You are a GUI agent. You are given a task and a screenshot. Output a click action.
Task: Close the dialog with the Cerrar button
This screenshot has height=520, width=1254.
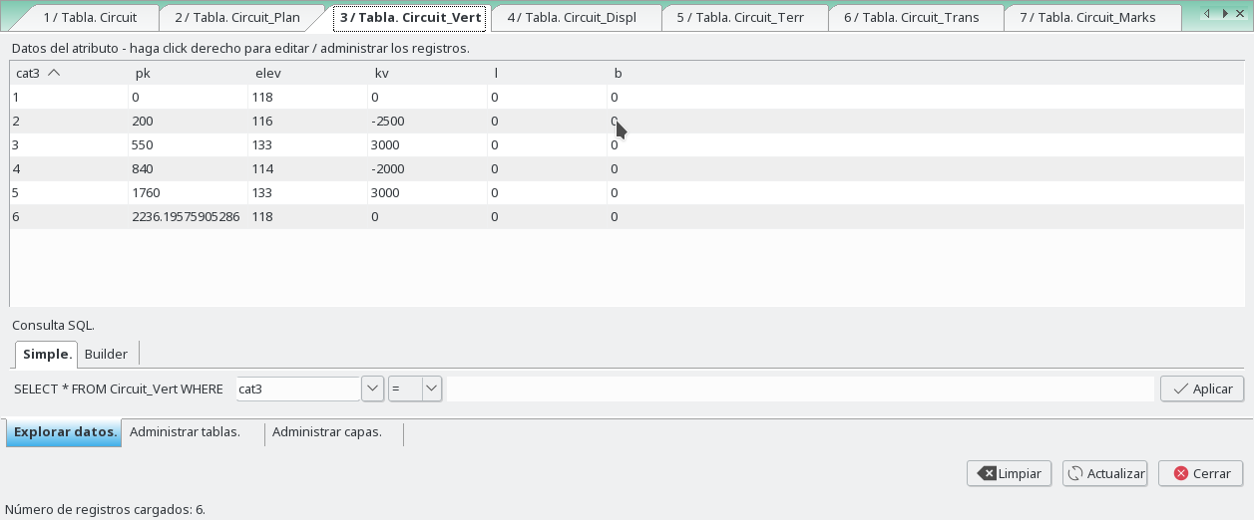1200,473
